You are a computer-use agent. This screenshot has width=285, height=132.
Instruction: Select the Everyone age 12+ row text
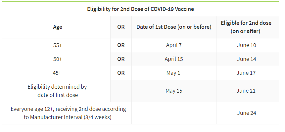68,113
